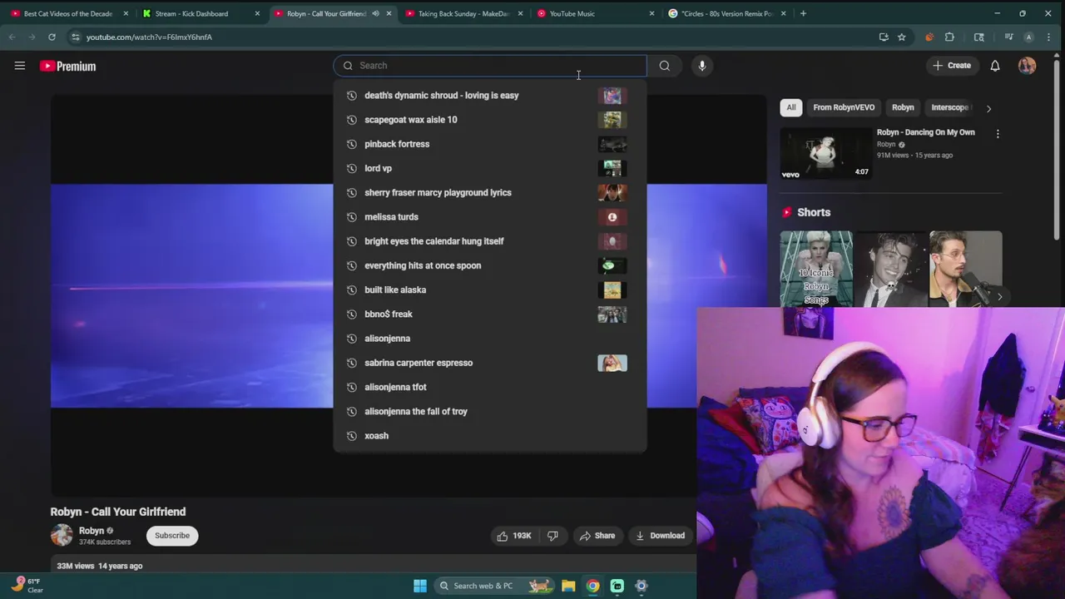Screen dimensions: 1065x599
Task: Switch to Taking Back Sunday tab
Action: (x=464, y=13)
